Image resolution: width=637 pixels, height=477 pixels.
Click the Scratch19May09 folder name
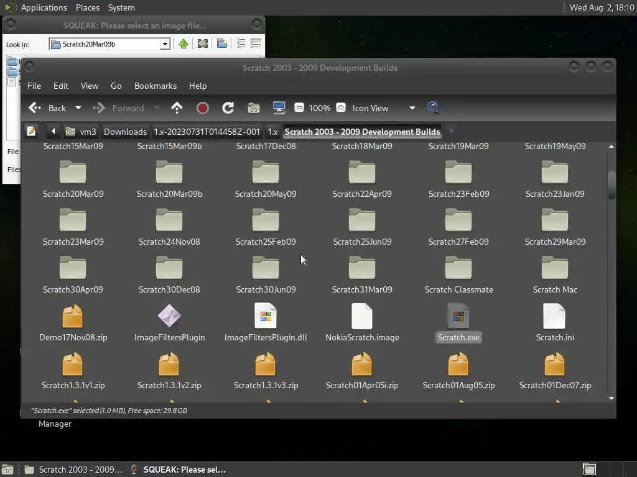click(x=554, y=146)
